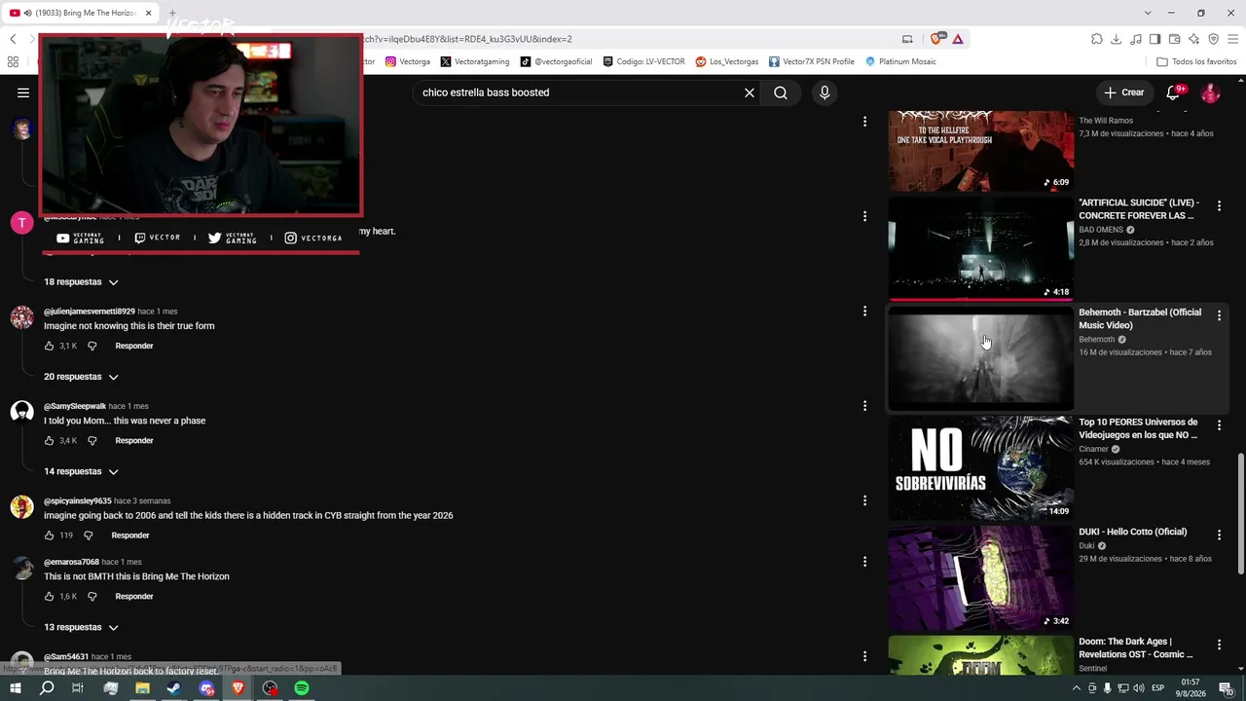Open the Windows Start menu
This screenshot has height=701, width=1246.
[15, 688]
